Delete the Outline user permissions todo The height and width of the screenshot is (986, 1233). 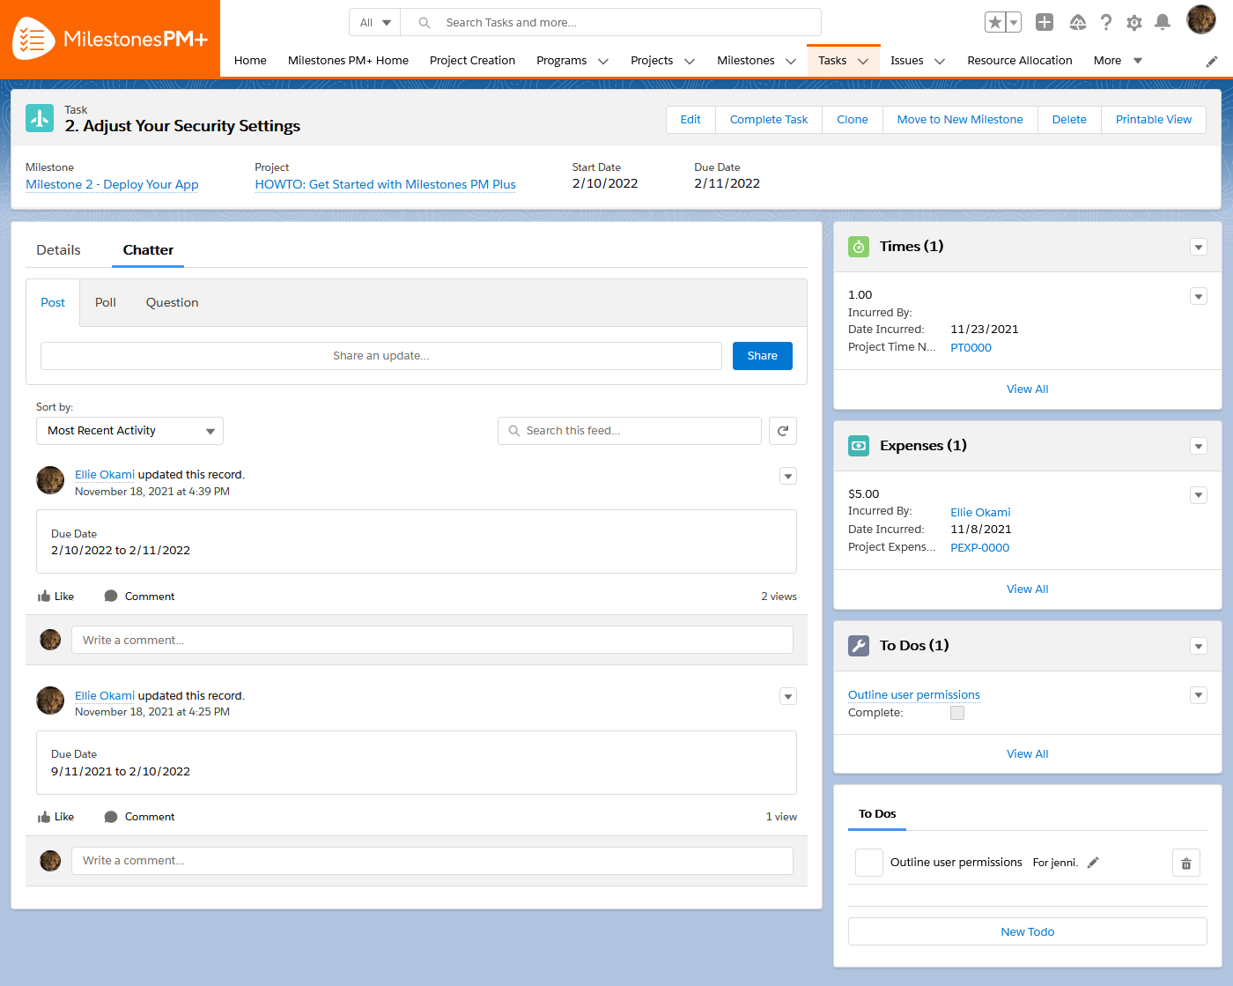pyautogui.click(x=1186, y=863)
